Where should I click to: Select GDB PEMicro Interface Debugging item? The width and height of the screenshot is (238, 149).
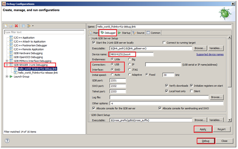coord(33,61)
